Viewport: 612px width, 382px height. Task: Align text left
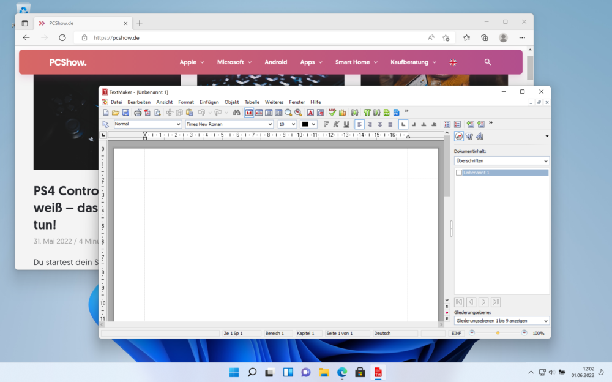pos(359,125)
